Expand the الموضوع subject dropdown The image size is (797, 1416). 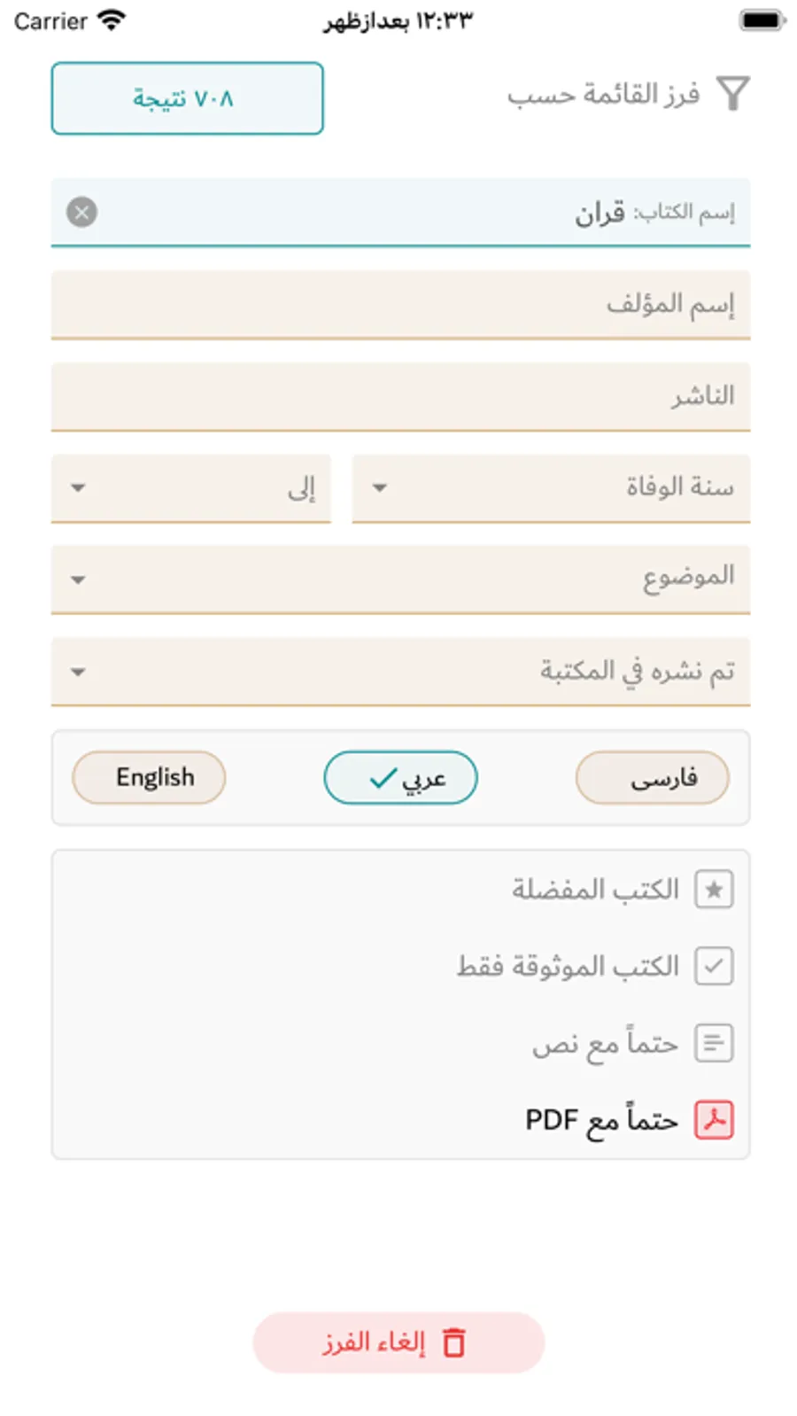400,579
